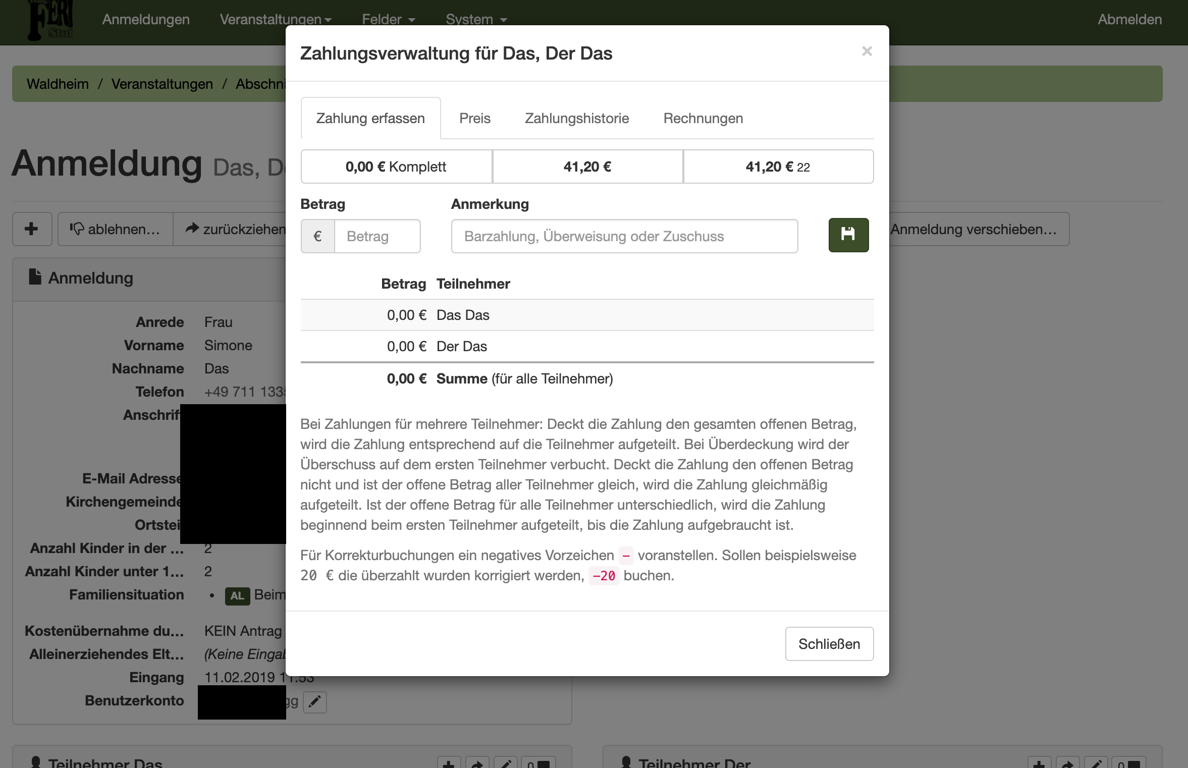Save the payment with the floppy disk button
This screenshot has width=1188, height=768.
click(848, 235)
